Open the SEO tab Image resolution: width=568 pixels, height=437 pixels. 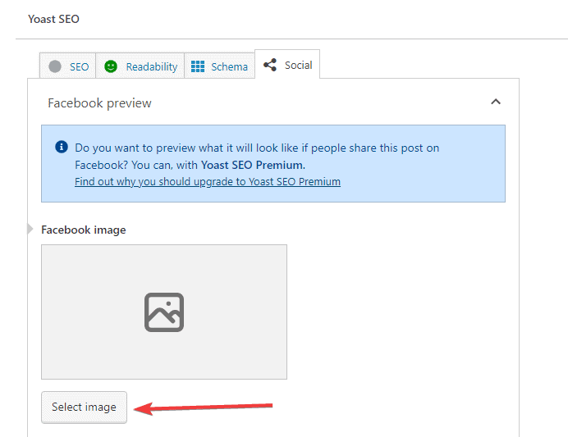pos(68,66)
